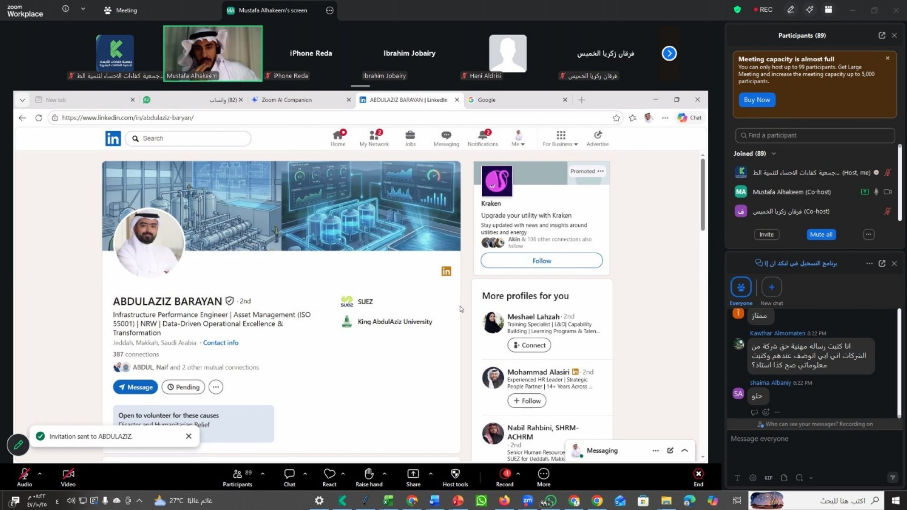This screenshot has width=907, height=510.
Task: Click the emoji icon in chat composer
Action: [x=753, y=478]
